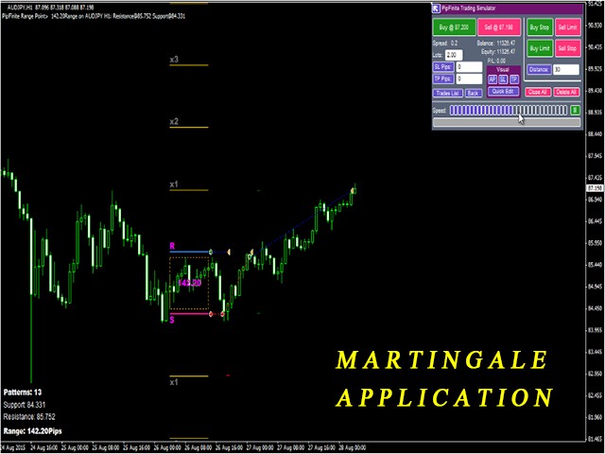This screenshot has height=454, width=605.
Task: Adjust the Speed segmented slider
Action: coord(509,111)
